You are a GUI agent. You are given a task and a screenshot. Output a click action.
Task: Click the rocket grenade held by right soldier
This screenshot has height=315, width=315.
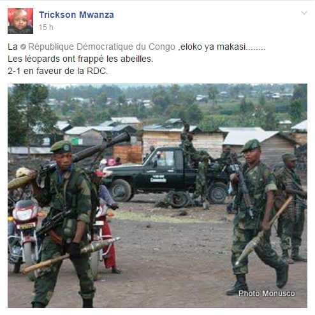(x=263, y=231)
